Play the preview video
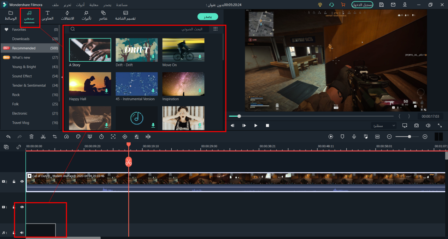 256,125
